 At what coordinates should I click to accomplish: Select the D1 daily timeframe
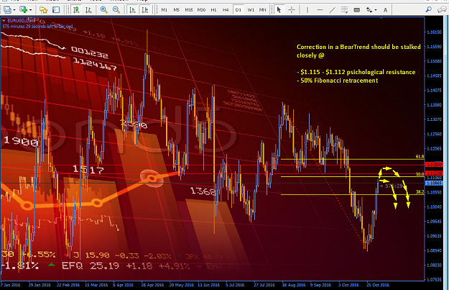pos(238,10)
